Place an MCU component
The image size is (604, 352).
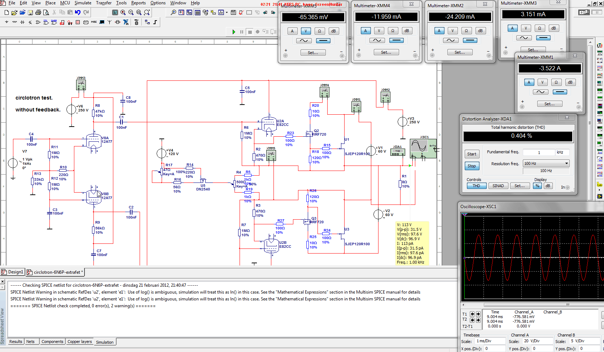pyautogui.click(x=136, y=22)
